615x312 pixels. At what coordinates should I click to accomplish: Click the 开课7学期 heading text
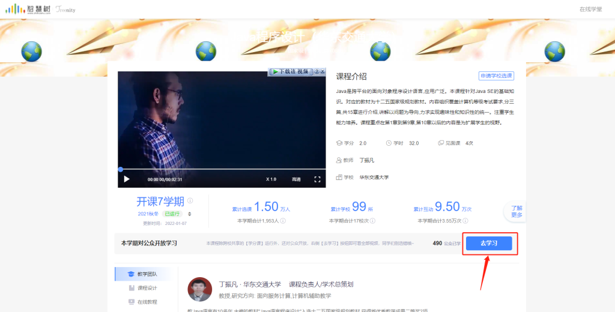point(160,202)
